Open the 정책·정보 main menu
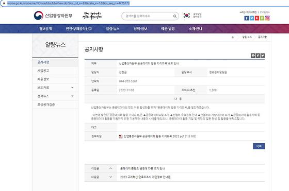 140,29
